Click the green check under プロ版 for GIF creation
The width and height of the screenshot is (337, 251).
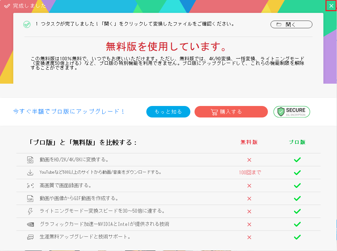(297, 198)
